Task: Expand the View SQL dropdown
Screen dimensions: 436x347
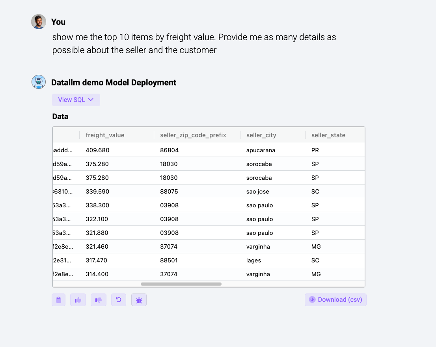Action: pyautogui.click(x=76, y=100)
